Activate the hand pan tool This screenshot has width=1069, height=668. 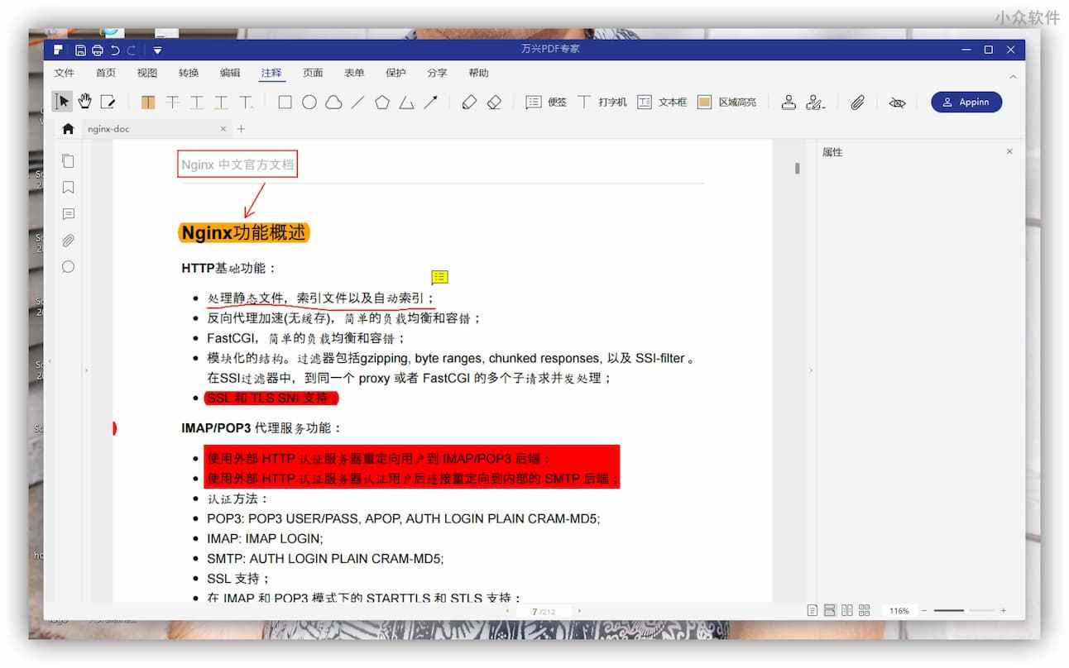pos(85,102)
